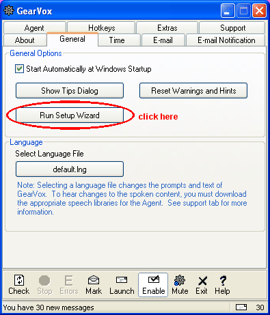Click the 'You have 30 new messages' status text
270x315 pixels.
(49, 307)
